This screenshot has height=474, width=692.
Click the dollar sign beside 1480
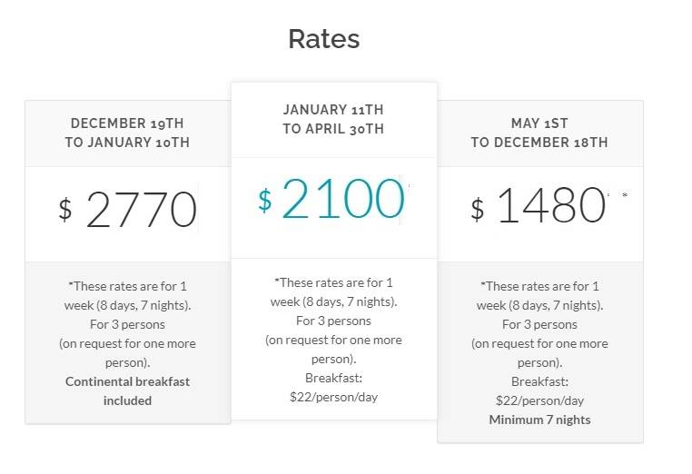point(478,209)
